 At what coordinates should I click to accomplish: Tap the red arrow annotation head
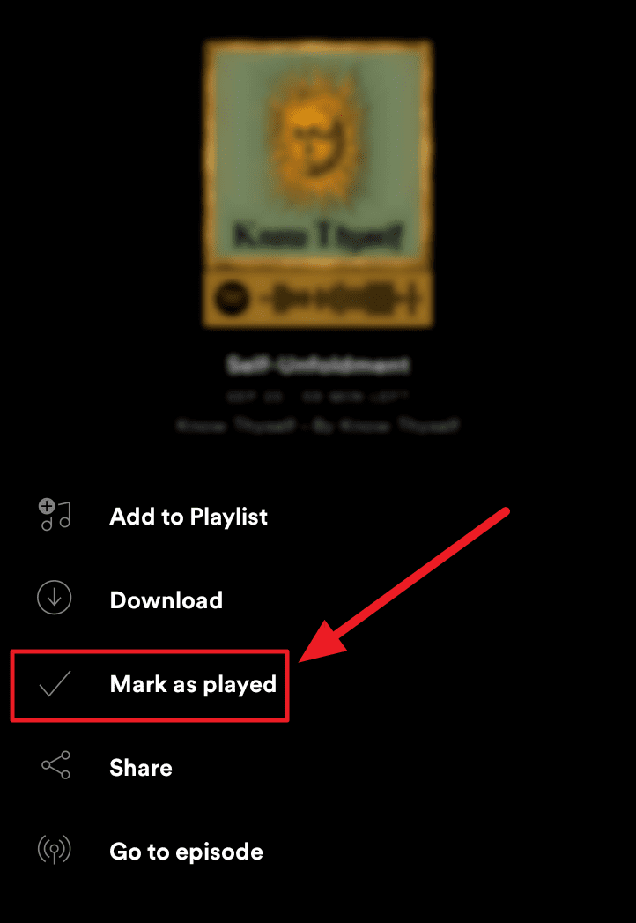(329, 636)
